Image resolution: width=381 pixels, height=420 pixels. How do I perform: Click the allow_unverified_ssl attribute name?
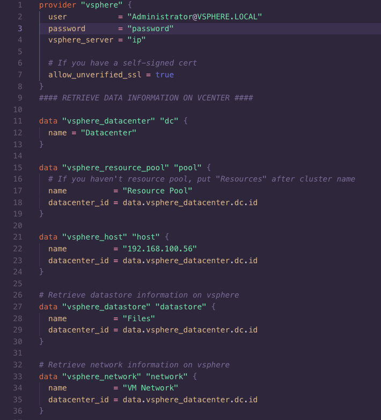[x=95, y=75]
